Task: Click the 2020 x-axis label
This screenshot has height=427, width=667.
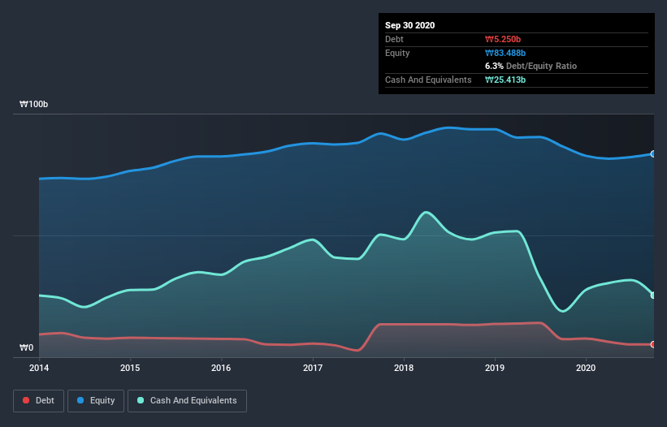Action: [586, 368]
